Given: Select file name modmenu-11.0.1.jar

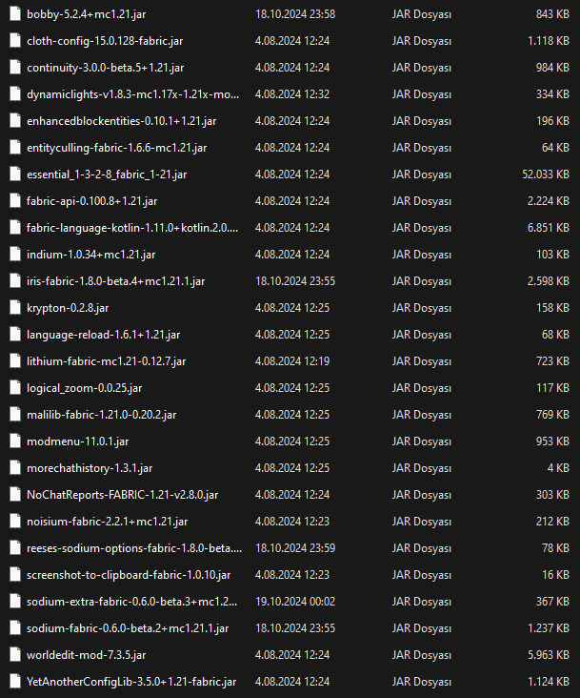Looking at the screenshot, I should tap(78, 441).
